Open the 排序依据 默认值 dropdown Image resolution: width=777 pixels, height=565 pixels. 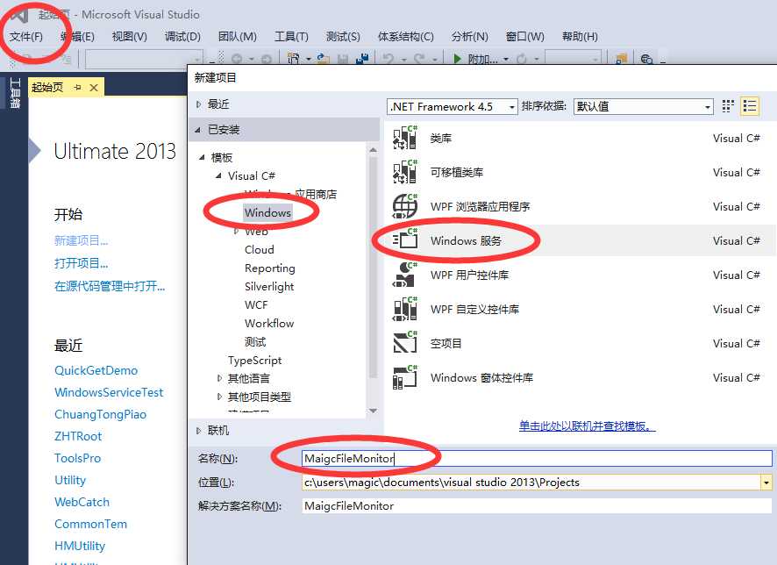click(x=643, y=106)
